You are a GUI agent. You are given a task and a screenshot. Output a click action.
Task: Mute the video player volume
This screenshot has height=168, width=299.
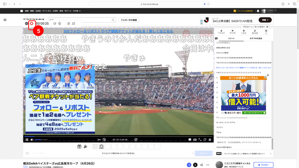click(x=32, y=140)
